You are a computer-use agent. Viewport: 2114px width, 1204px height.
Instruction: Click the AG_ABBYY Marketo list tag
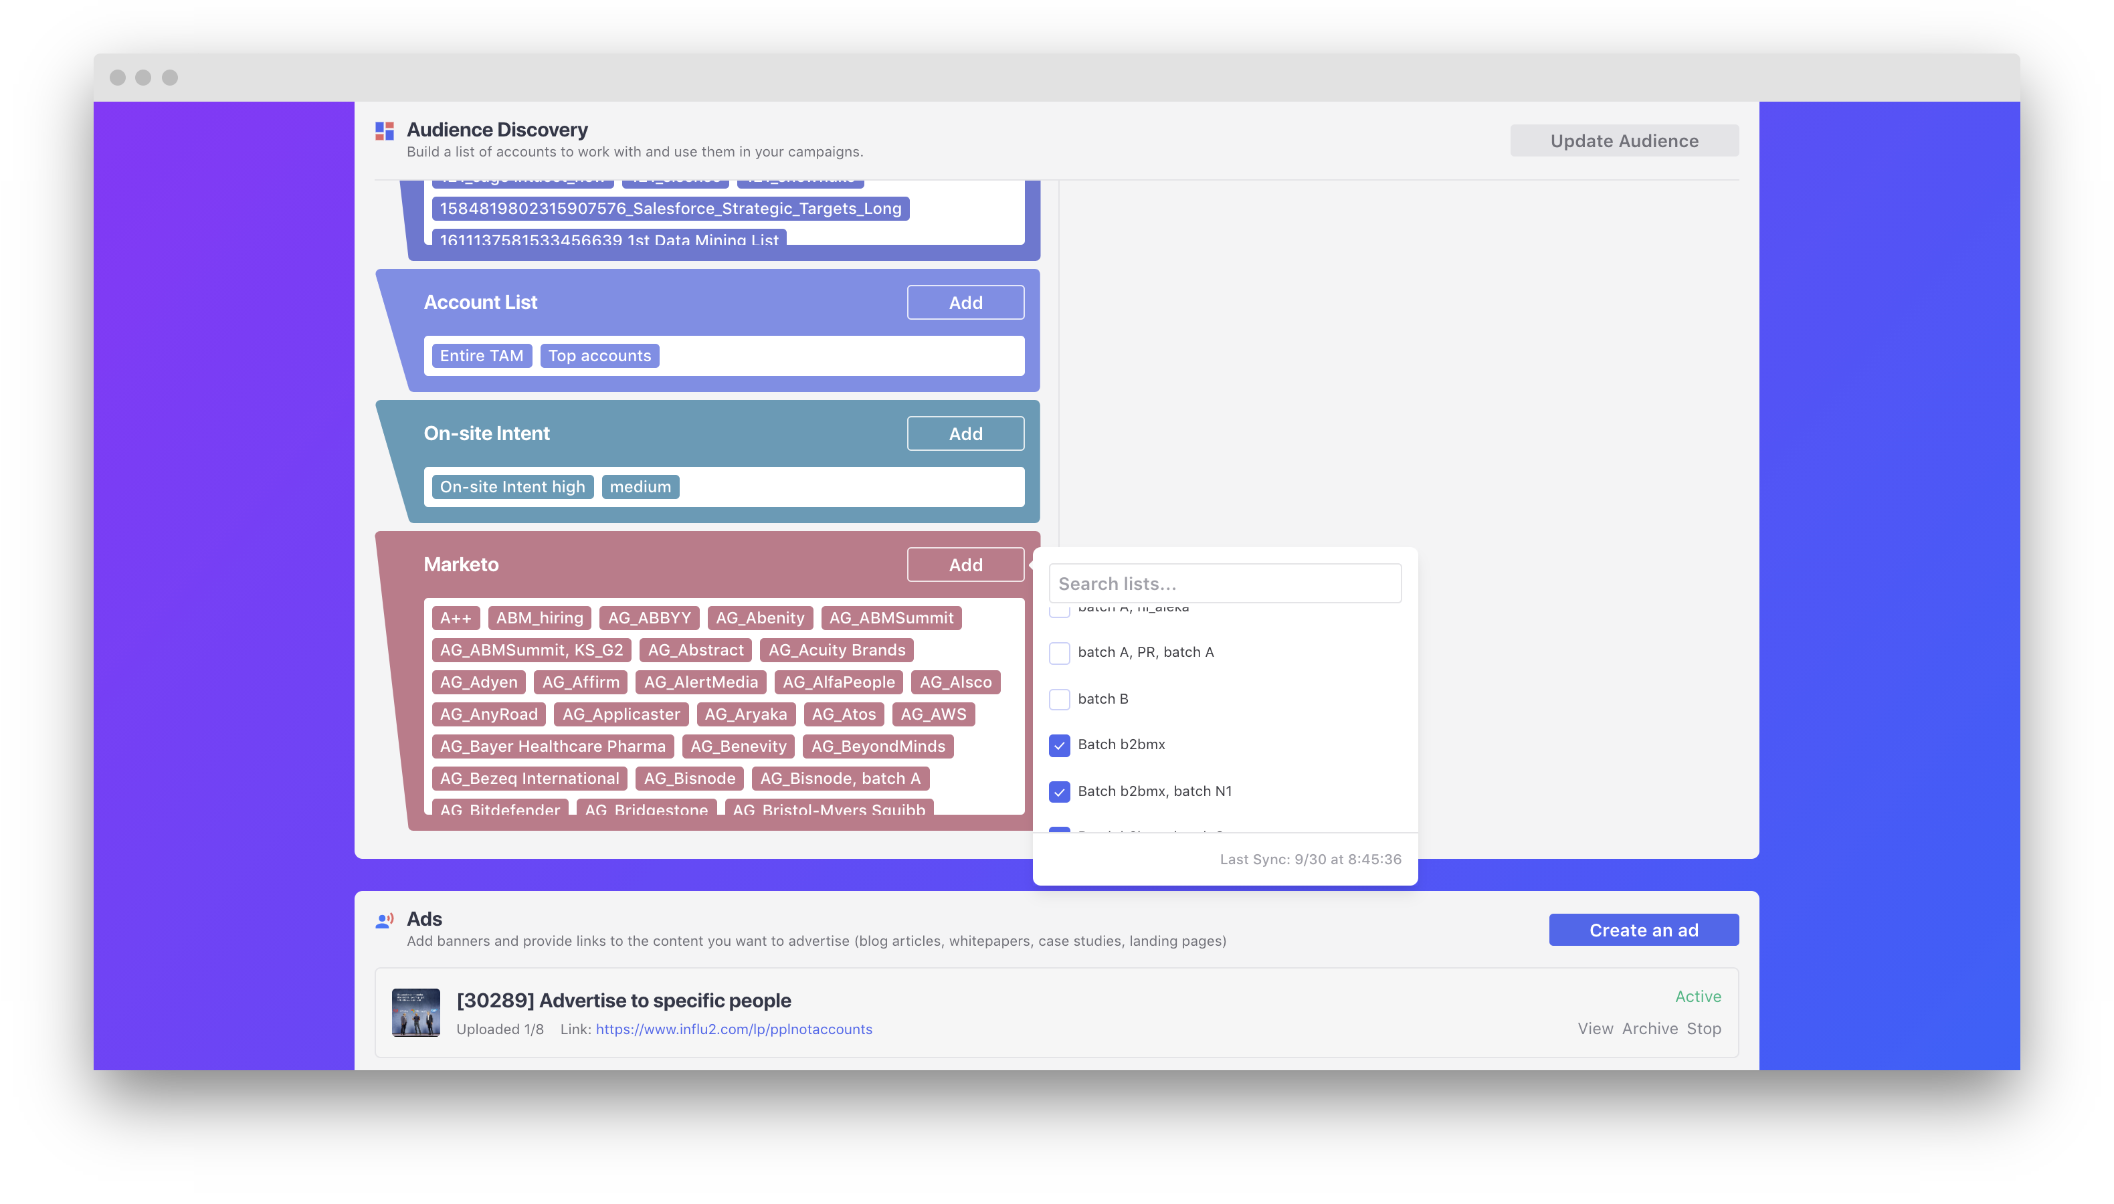click(648, 617)
